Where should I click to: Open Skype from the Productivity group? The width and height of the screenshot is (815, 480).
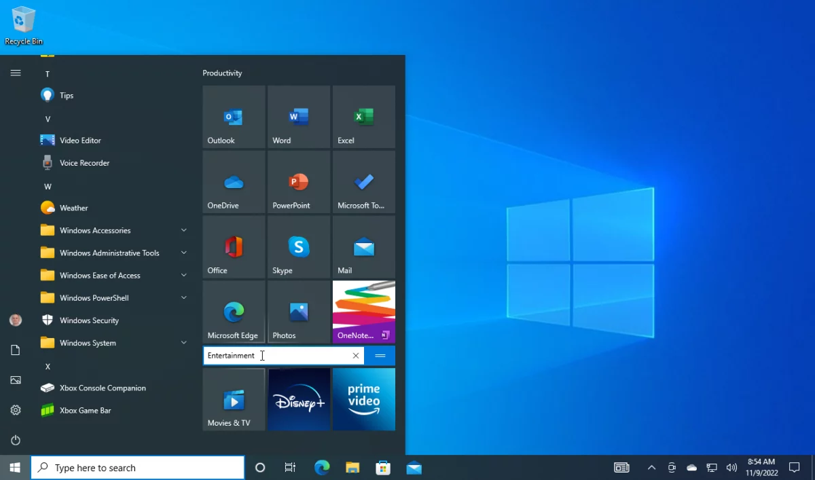coord(298,247)
